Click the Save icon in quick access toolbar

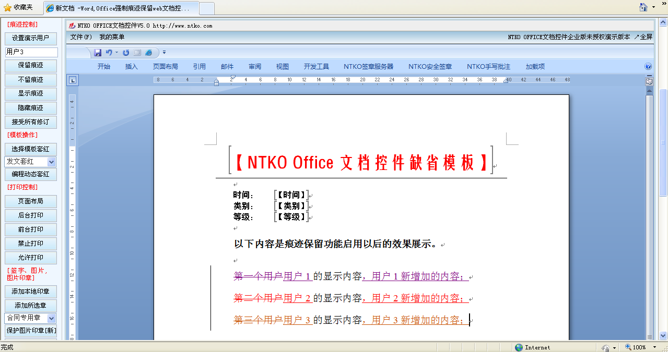coord(98,53)
